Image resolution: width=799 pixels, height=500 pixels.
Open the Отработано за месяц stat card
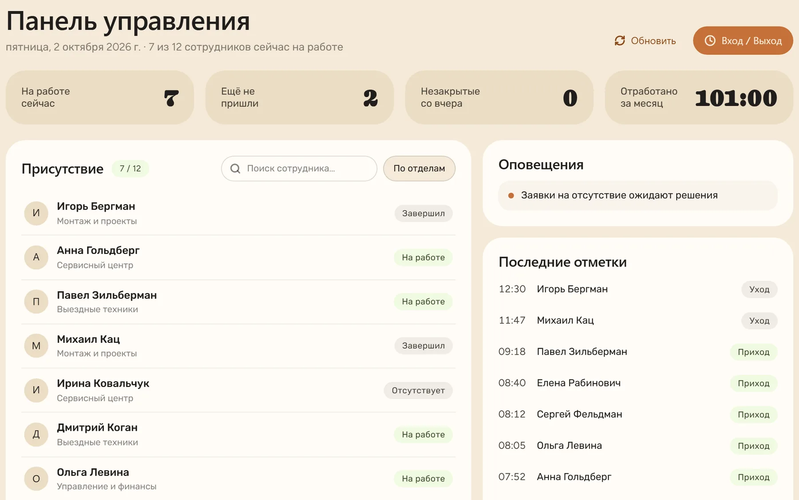pos(699,97)
